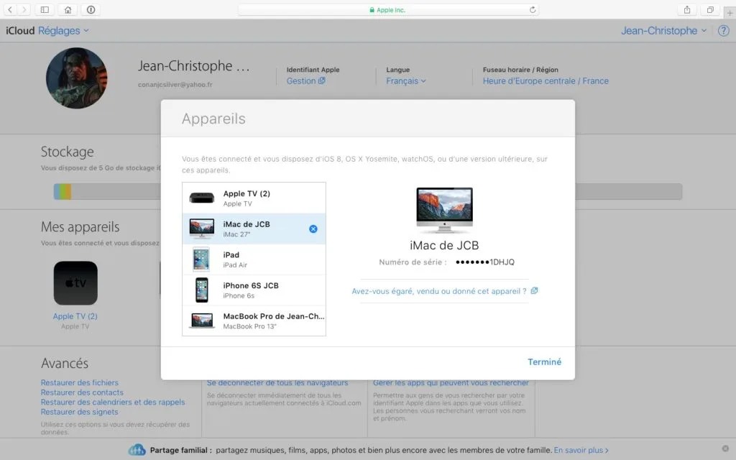Click the Jean-Christophe profile name heading
Viewport: 736px width, 460px height.
193,65
